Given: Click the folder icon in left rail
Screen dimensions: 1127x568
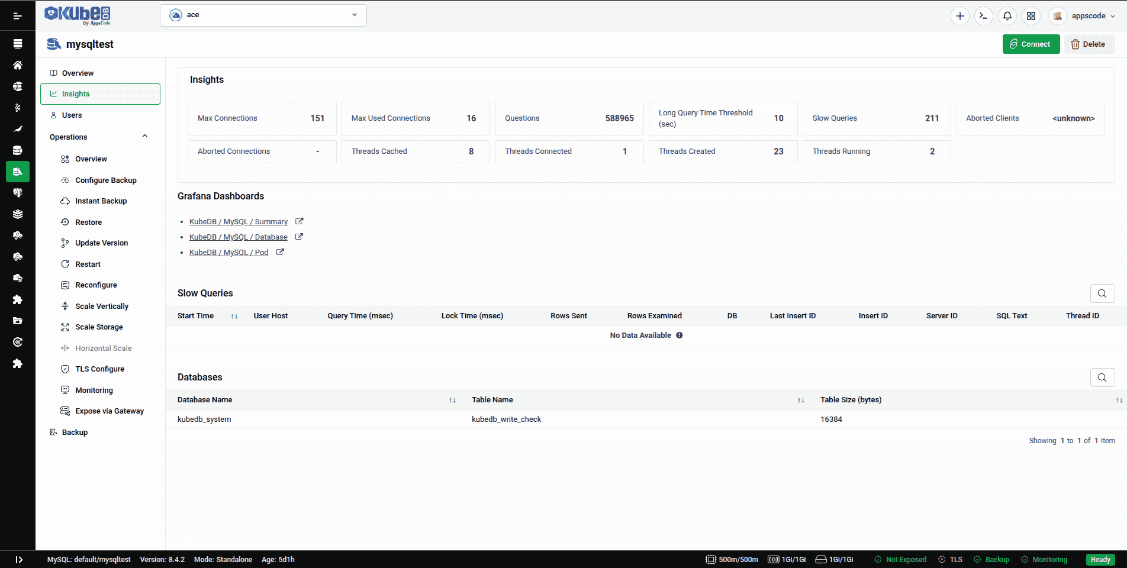Looking at the screenshot, I should click(18, 321).
